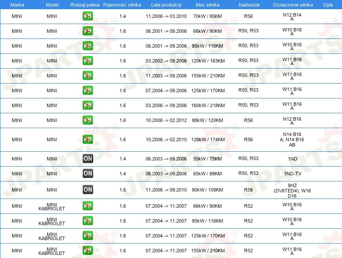Click diesel ON icon in 55kW / 75KM row

click(x=87, y=159)
